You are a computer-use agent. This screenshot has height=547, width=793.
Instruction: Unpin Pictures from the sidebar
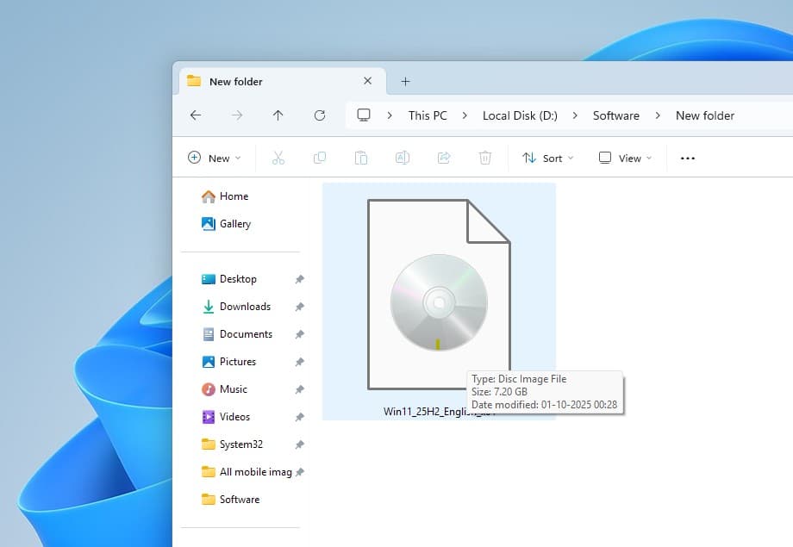point(300,362)
